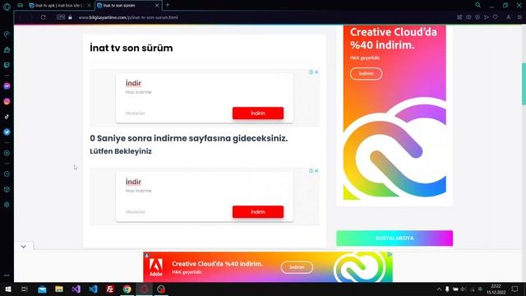The height and width of the screenshot is (296, 526).
Task: Open the profile account icon
Action: click(x=509, y=17)
